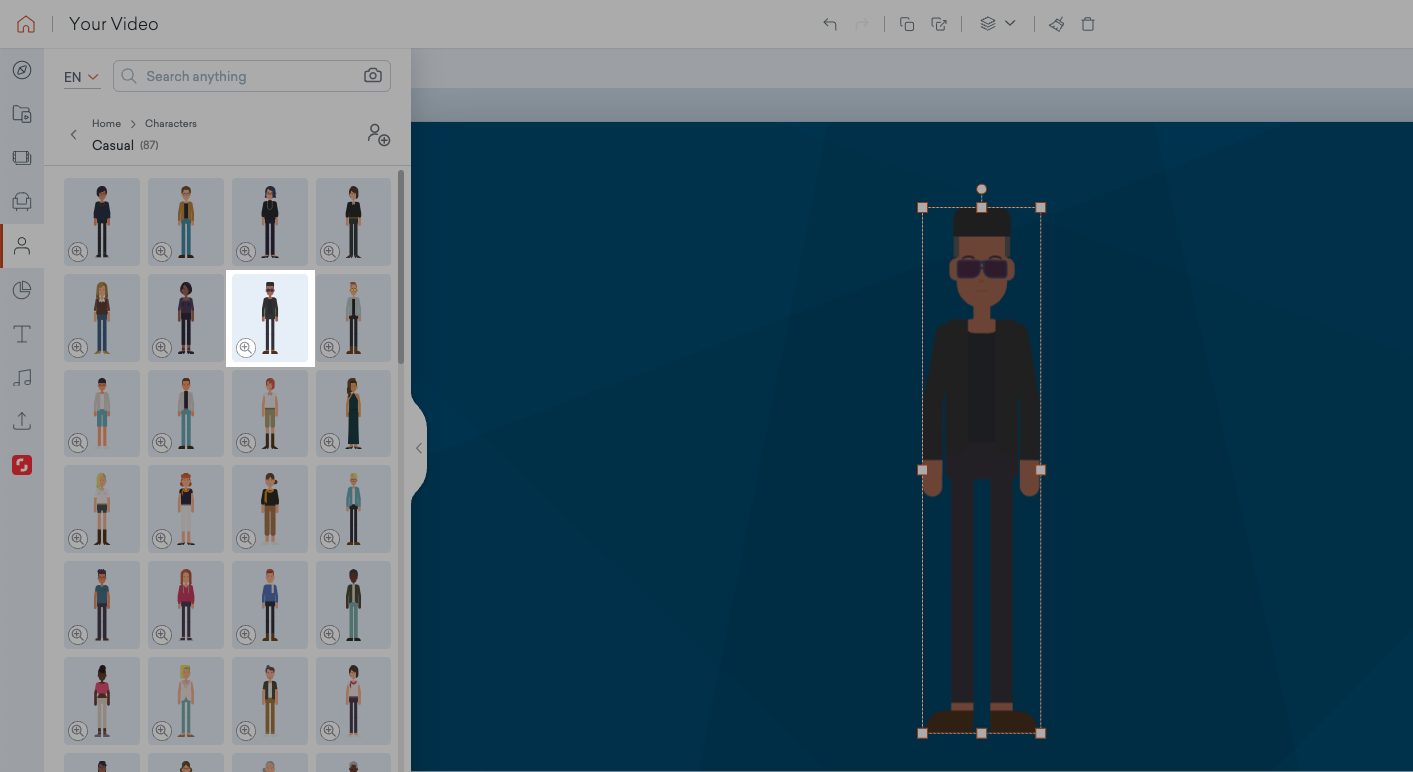Select character in teal shorts with beanie

click(102, 413)
